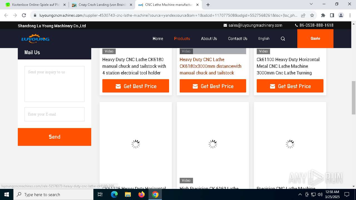This screenshot has width=356, height=200.
Task: Click the Luyoung logo
Action: pyautogui.click(x=35, y=39)
